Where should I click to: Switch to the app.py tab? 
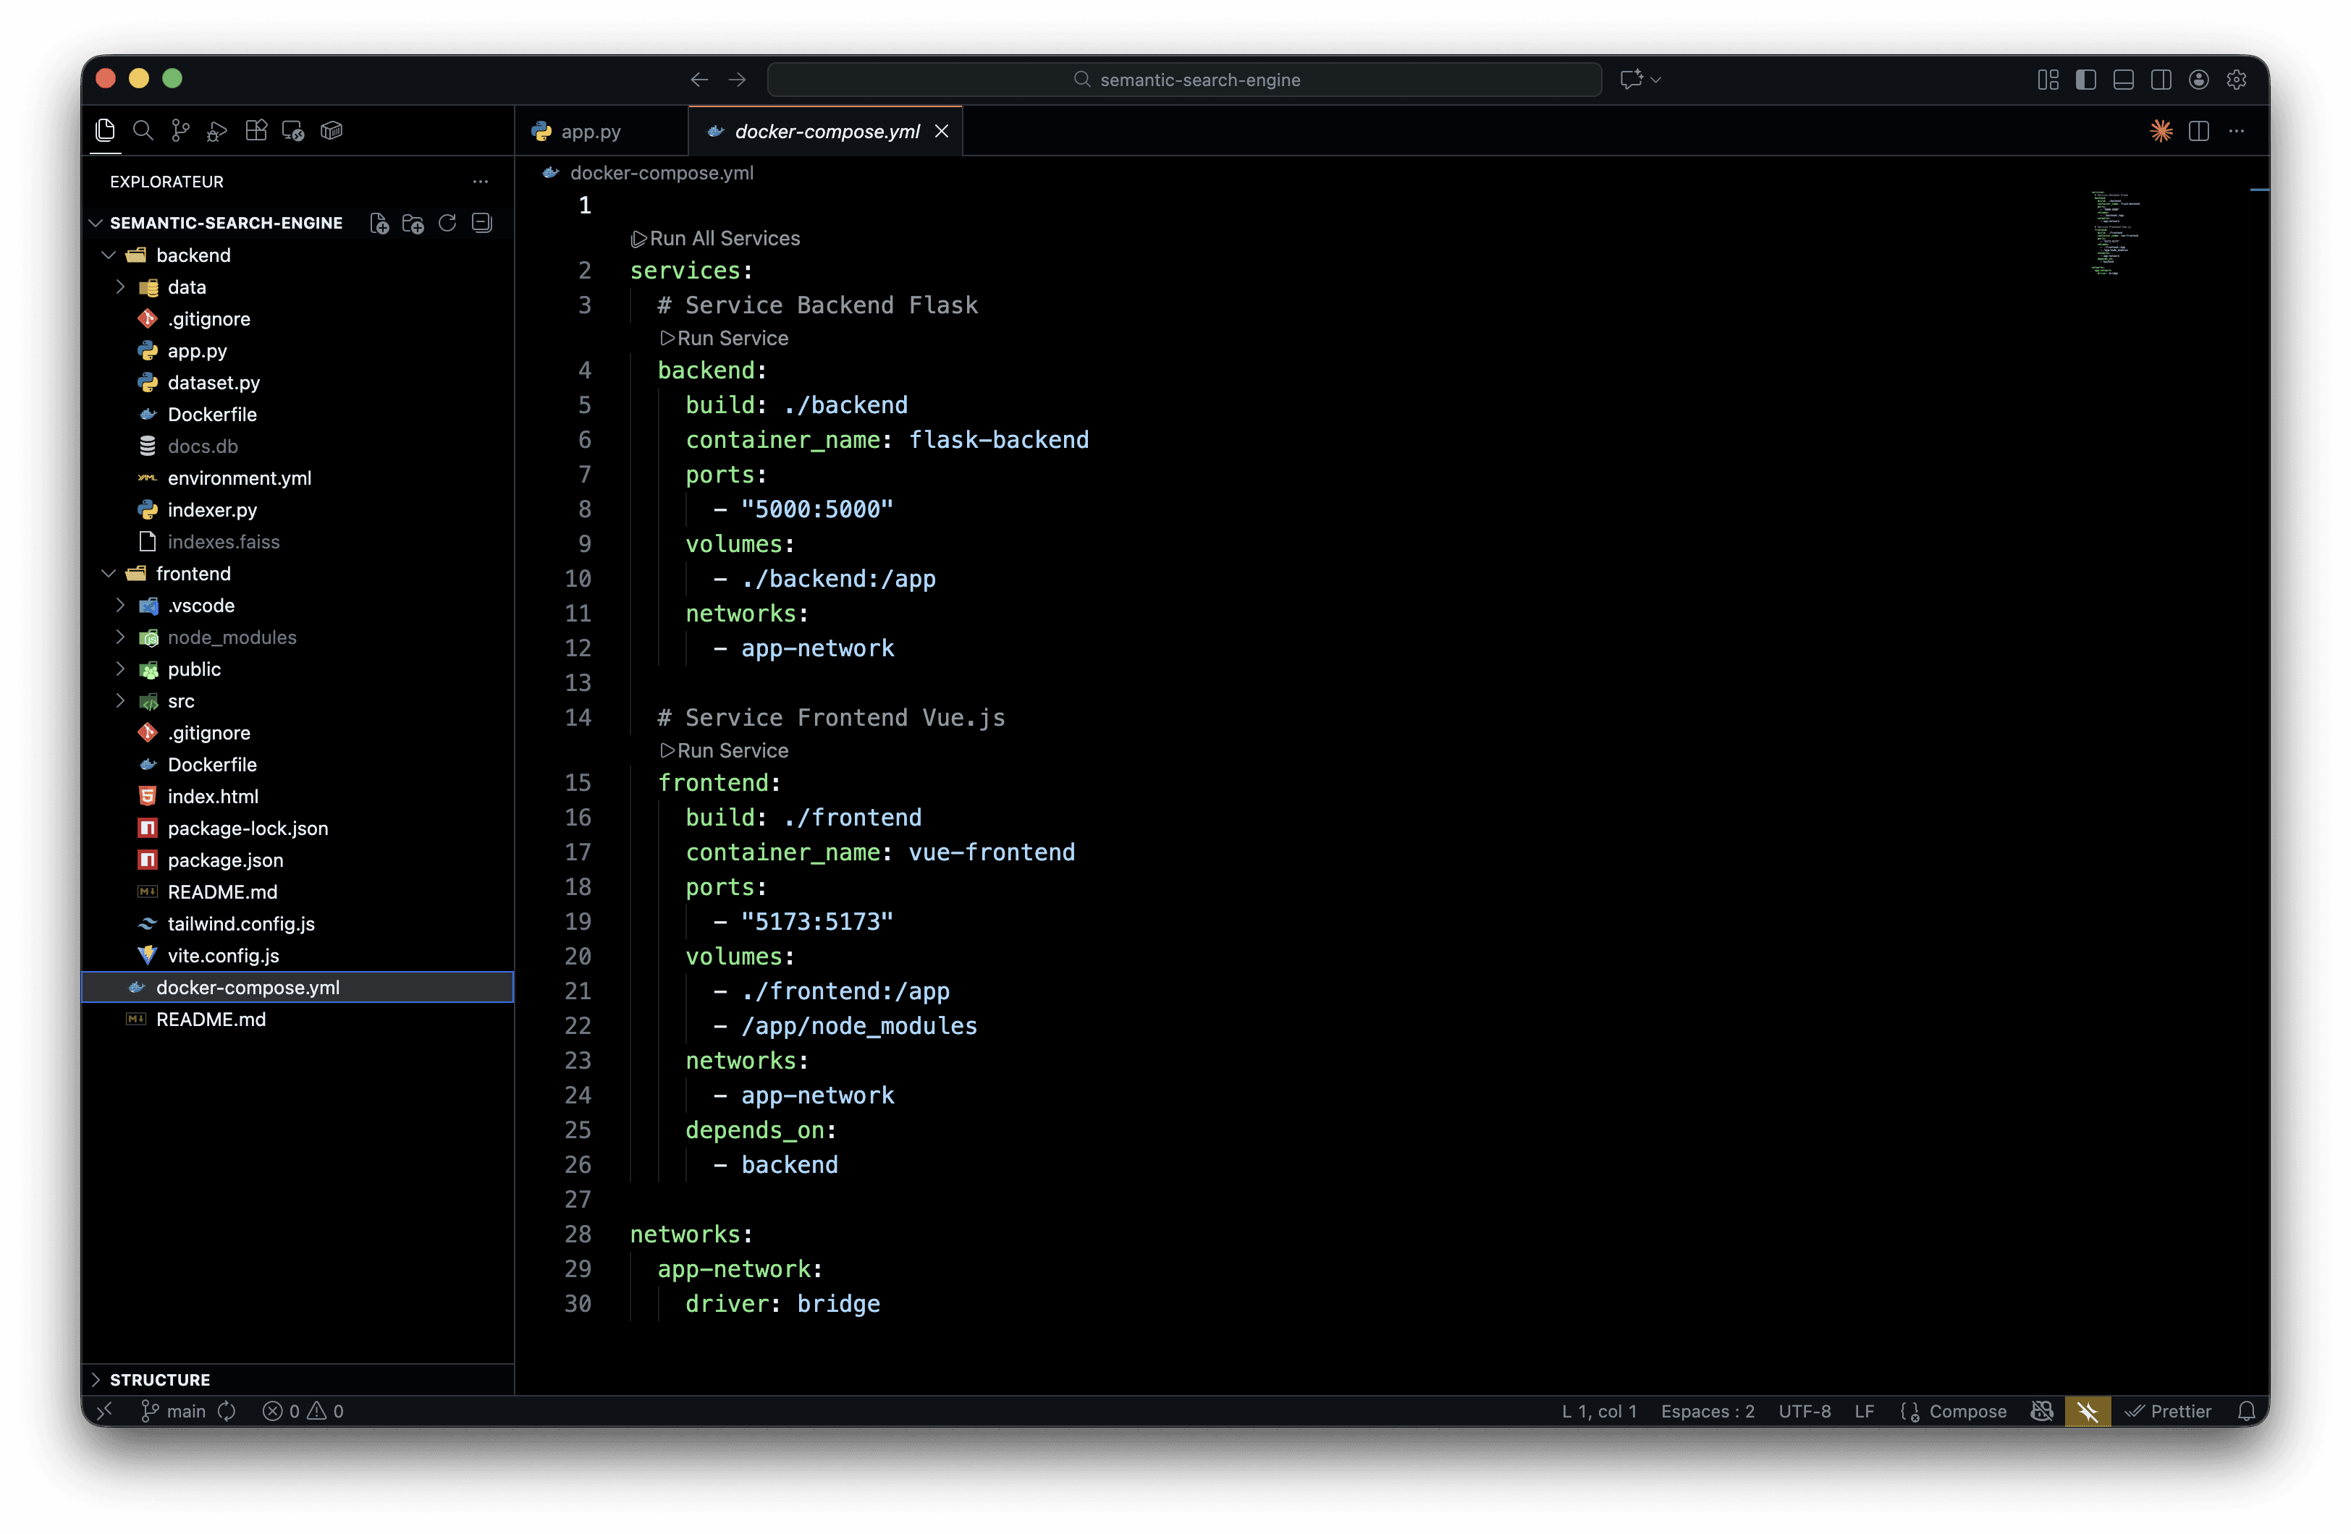pos(590,132)
